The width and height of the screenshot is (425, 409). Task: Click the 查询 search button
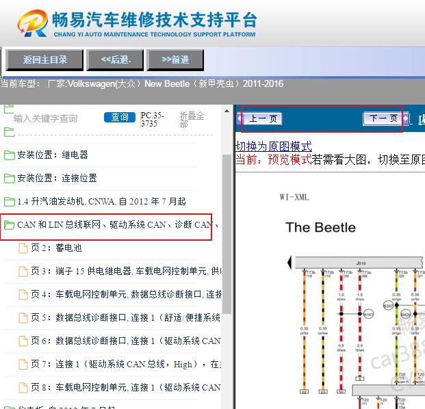[120, 117]
